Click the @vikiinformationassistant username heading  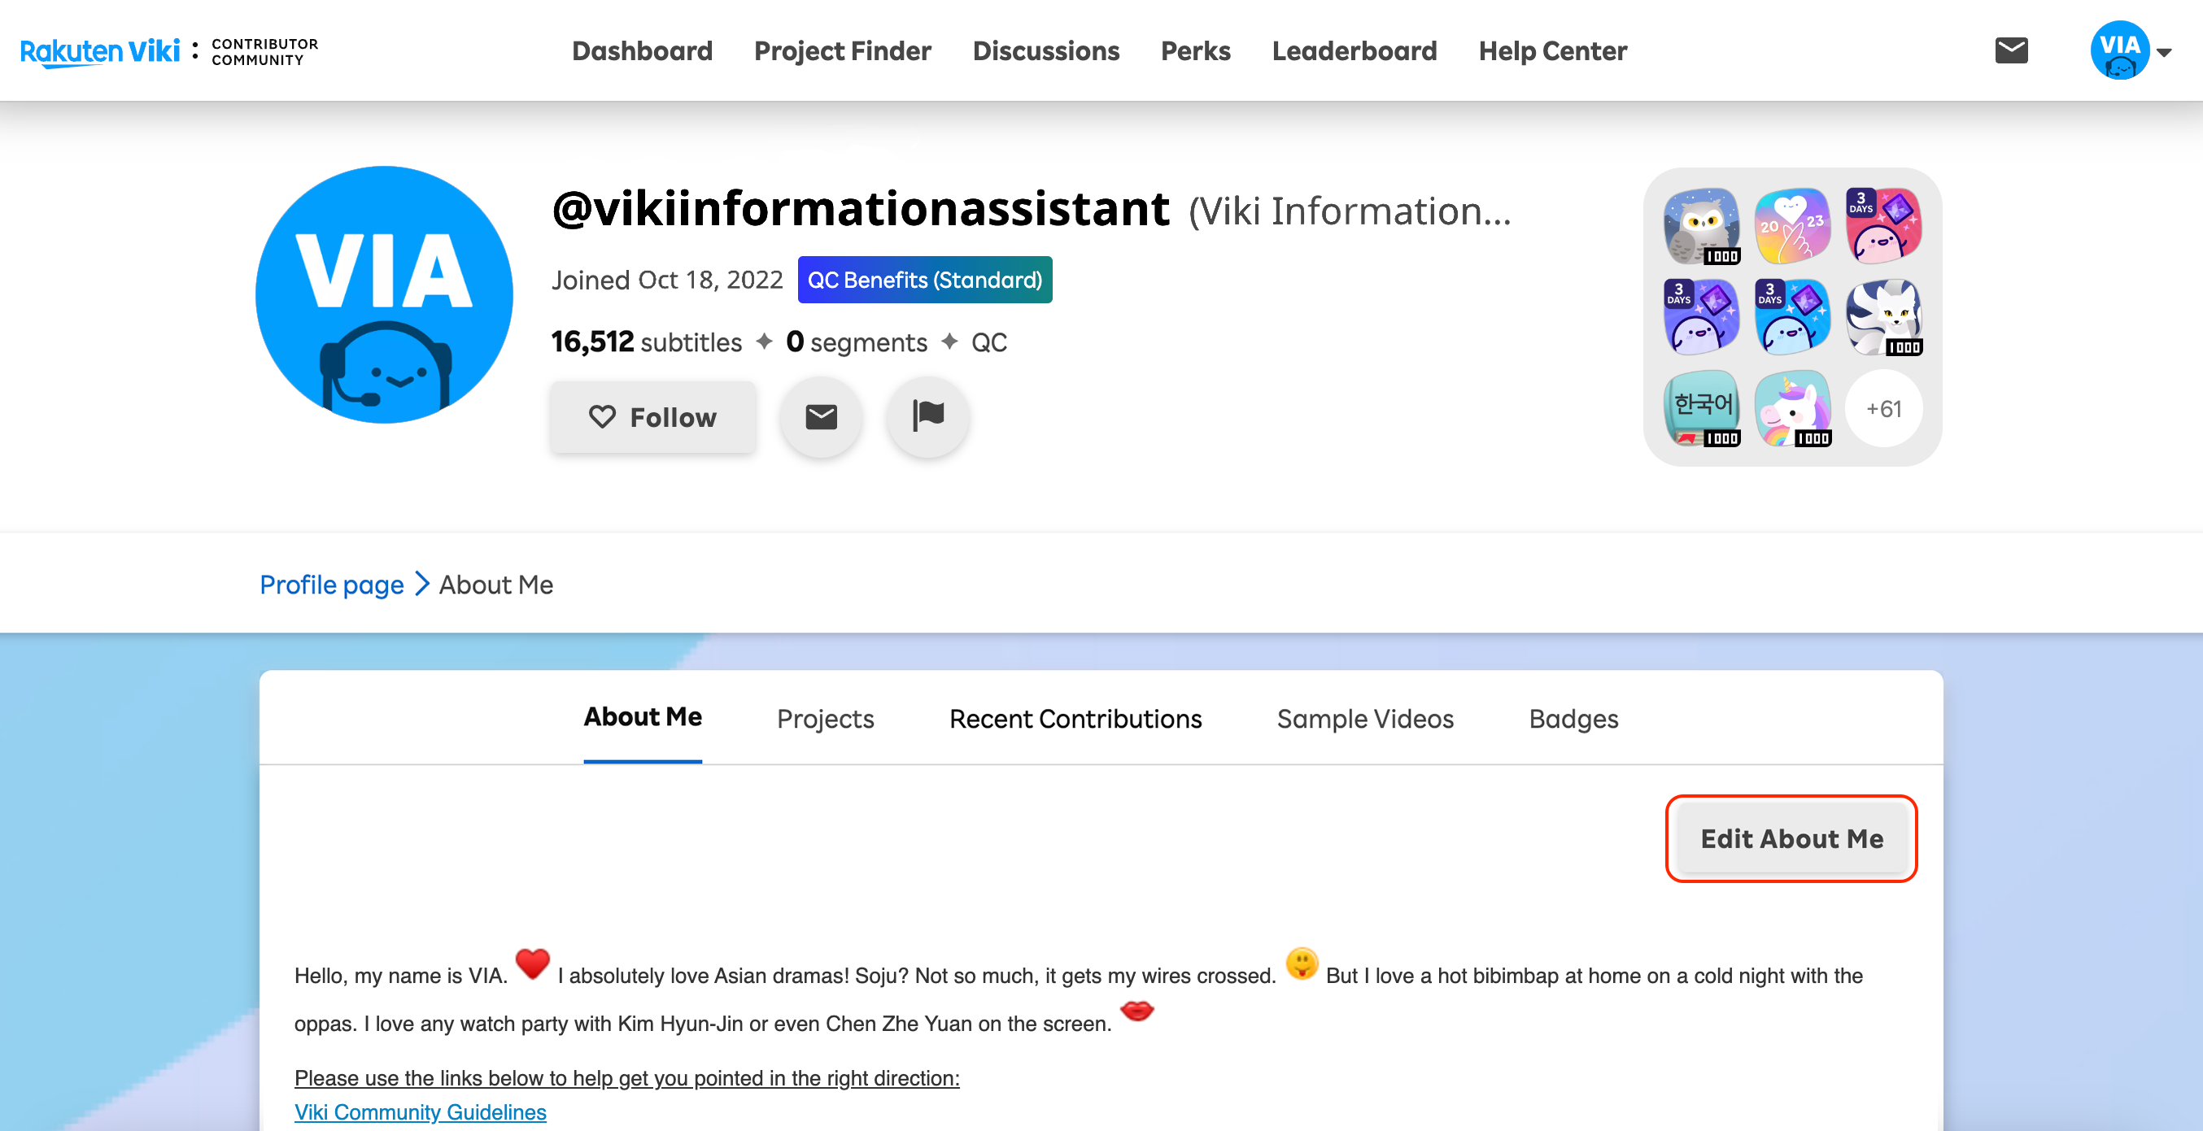861,209
